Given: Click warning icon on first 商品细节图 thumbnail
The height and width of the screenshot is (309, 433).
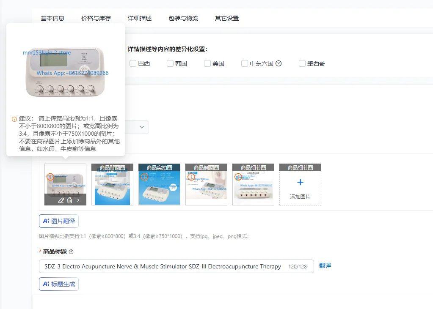Looking at the screenshot, I should tap(238, 177).
